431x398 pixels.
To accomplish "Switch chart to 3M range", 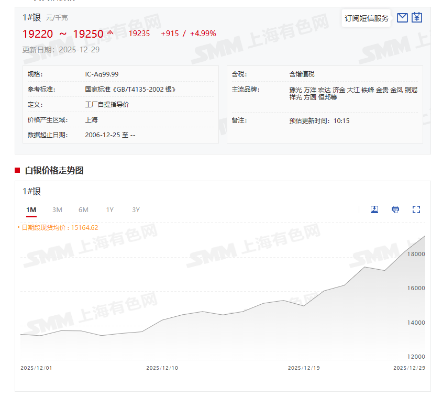I will [x=57, y=210].
